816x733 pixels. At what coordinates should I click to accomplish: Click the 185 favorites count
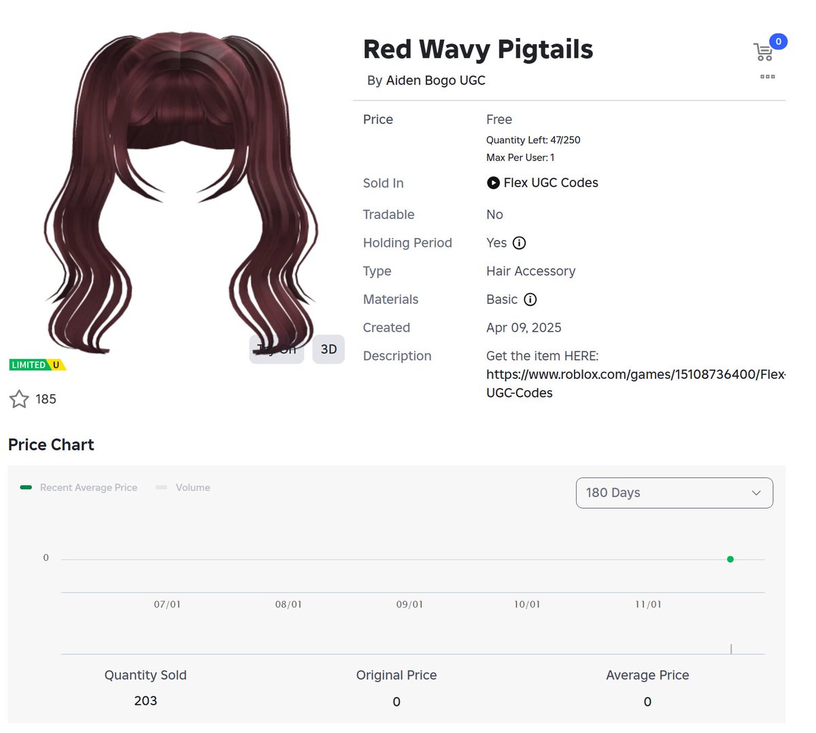tap(46, 399)
